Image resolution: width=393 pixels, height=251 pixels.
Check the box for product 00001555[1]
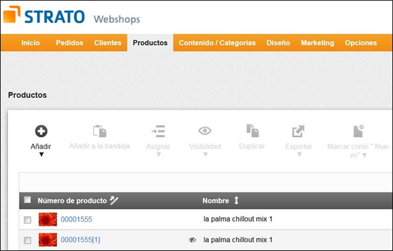point(28,240)
